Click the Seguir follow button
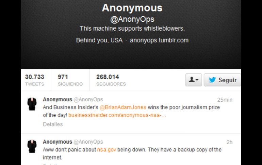Viewport: 262px width, 165px height. tap(222, 80)
